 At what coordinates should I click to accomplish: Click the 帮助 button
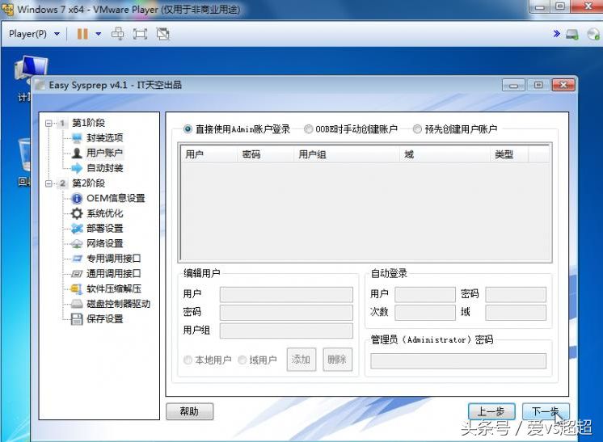(x=189, y=411)
